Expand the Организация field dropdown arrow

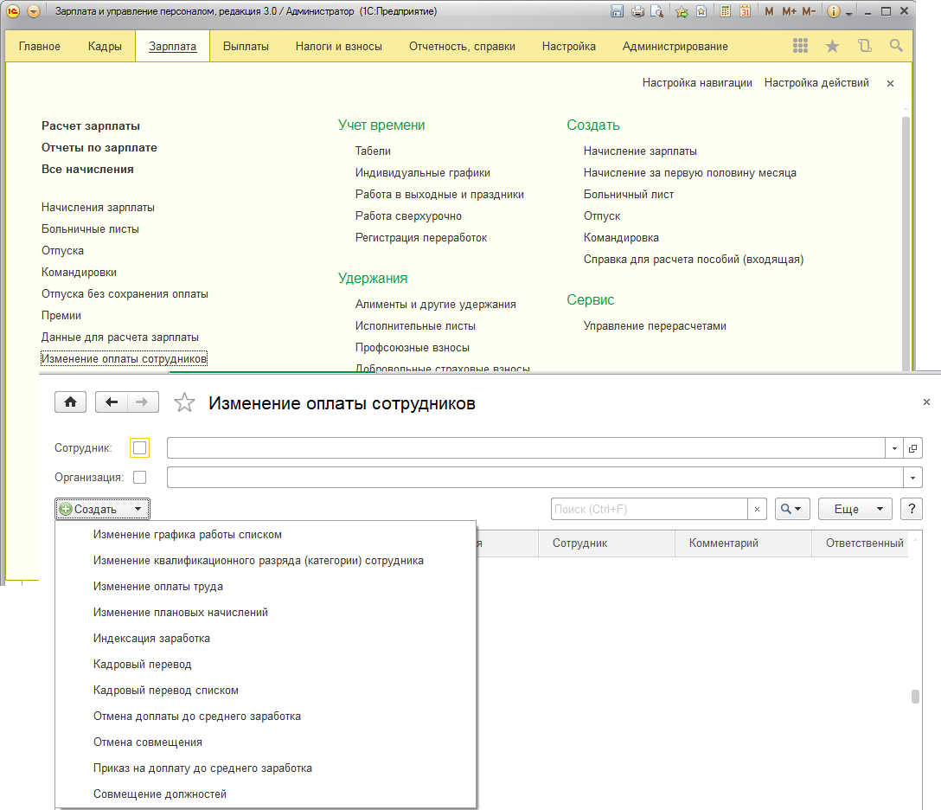point(912,478)
